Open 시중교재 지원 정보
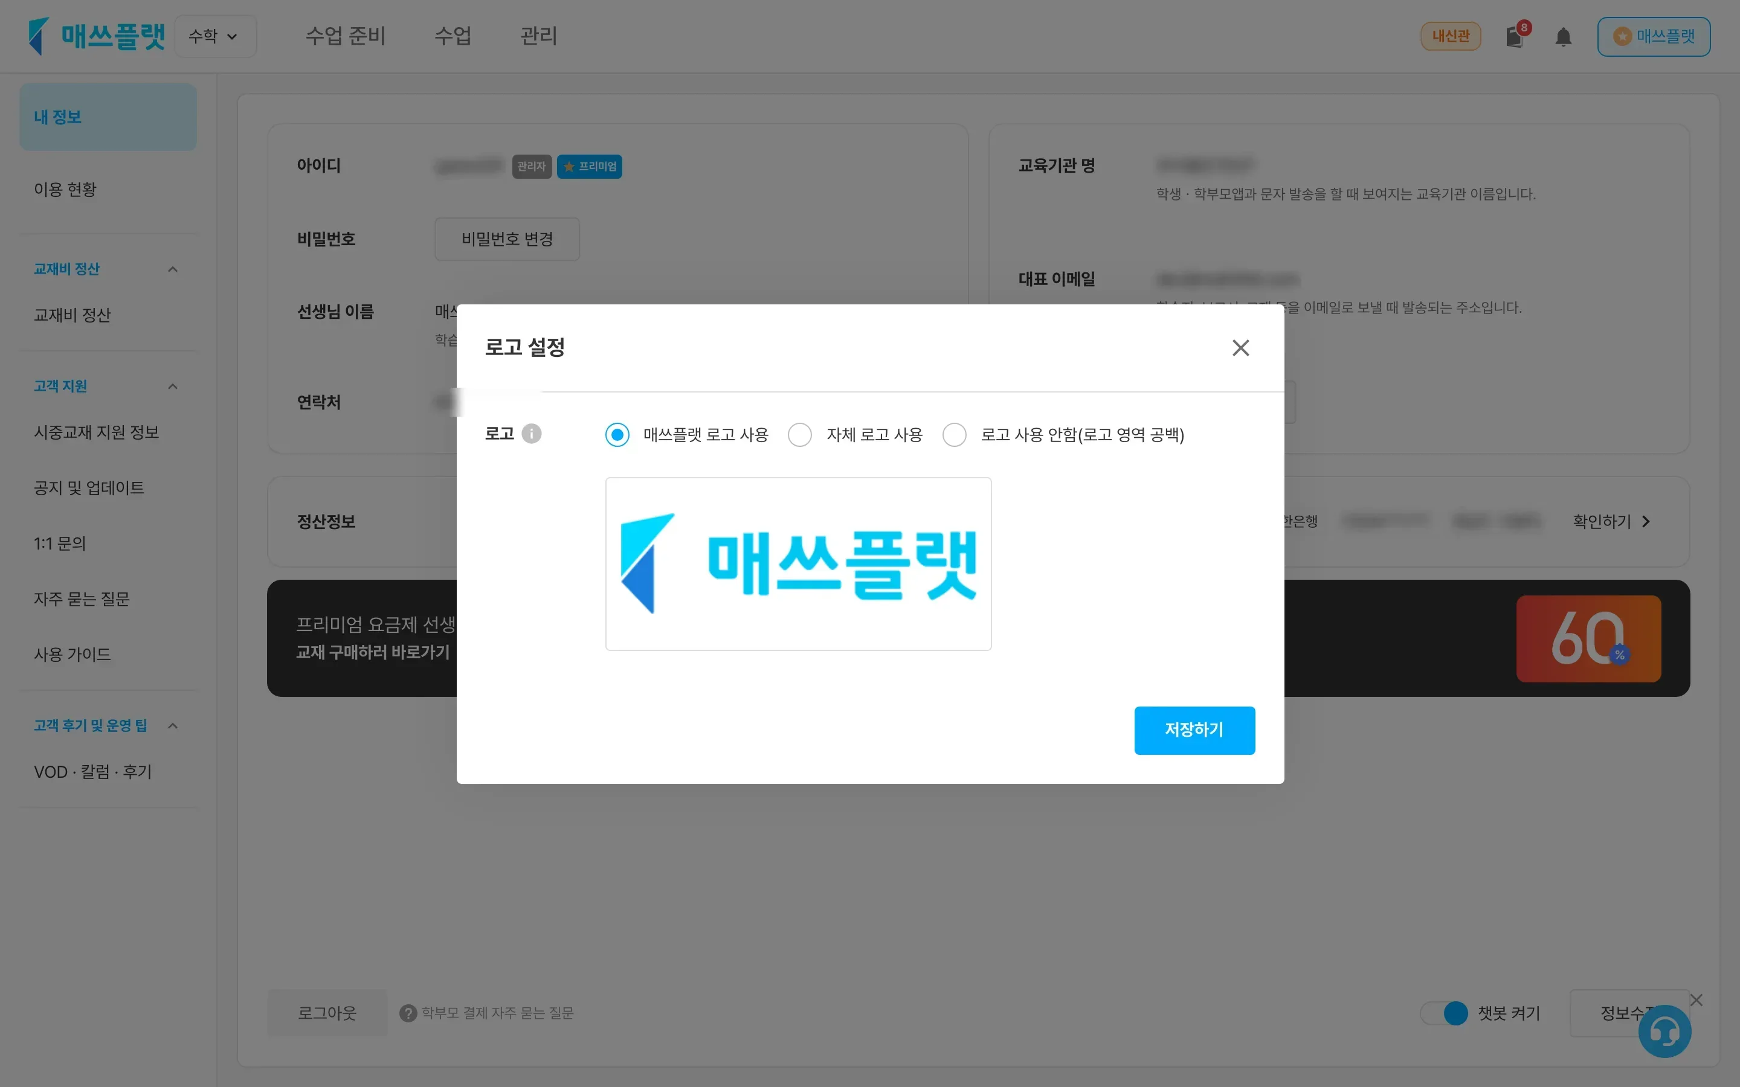Image resolution: width=1740 pixels, height=1087 pixels. click(x=96, y=432)
